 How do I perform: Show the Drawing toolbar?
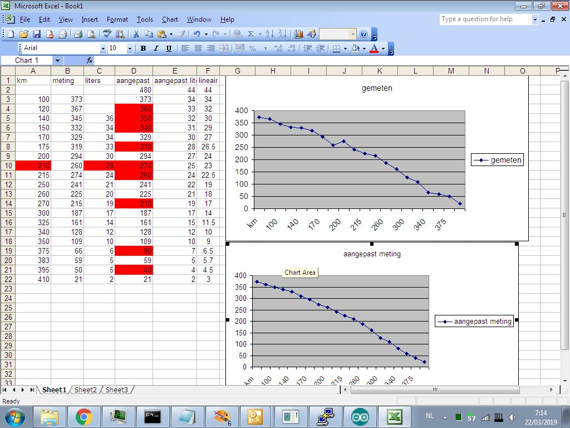312,34
